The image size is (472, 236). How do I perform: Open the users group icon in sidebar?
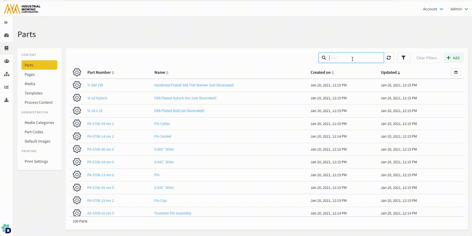(6, 61)
